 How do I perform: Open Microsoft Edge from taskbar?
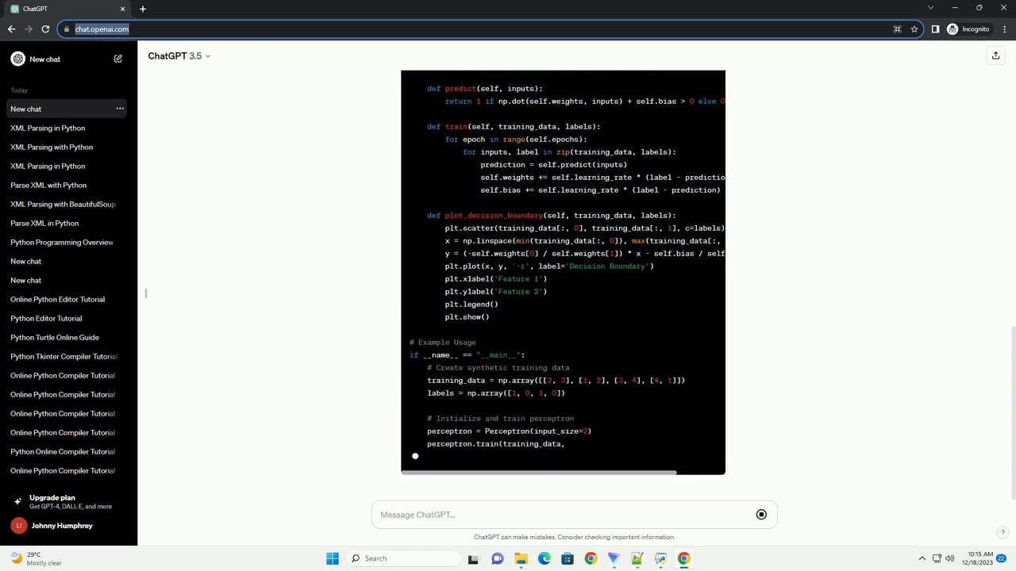pyautogui.click(x=544, y=558)
